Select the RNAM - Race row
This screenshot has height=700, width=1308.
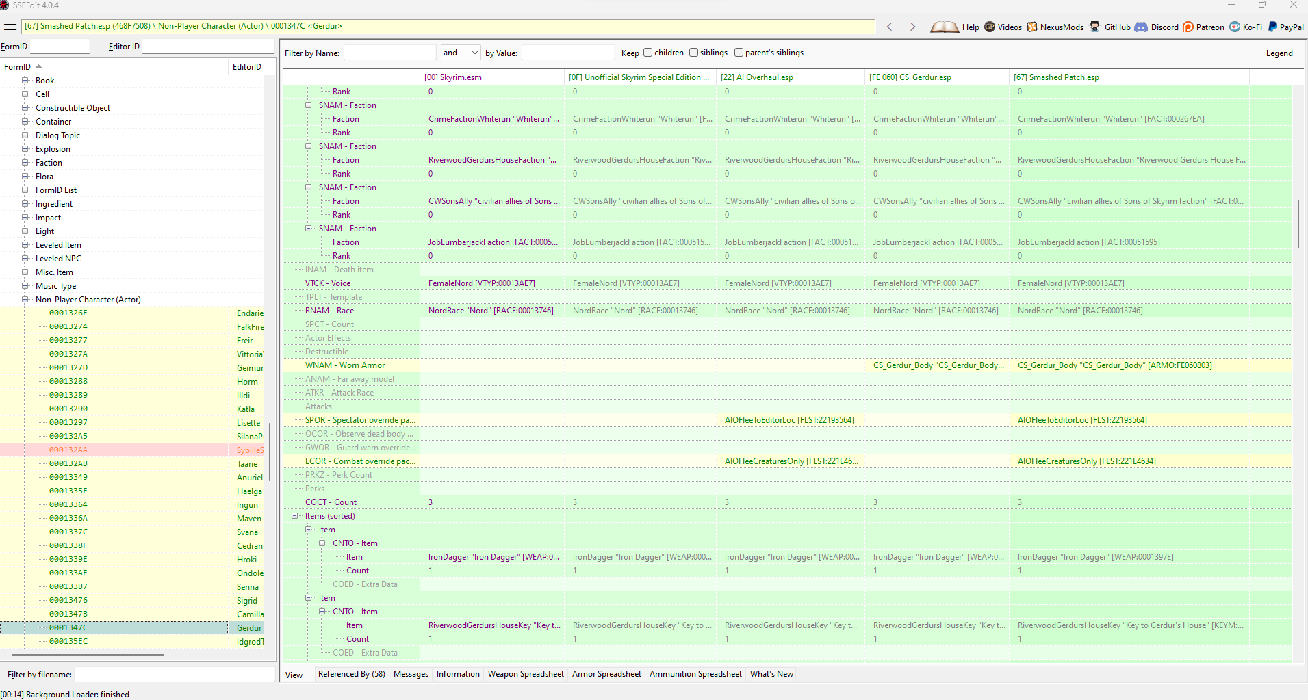[x=788, y=311]
